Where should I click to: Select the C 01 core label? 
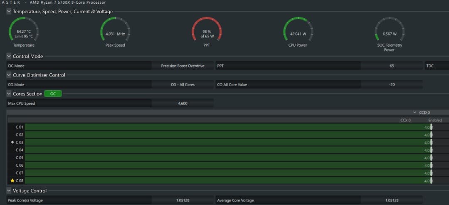pos(20,127)
